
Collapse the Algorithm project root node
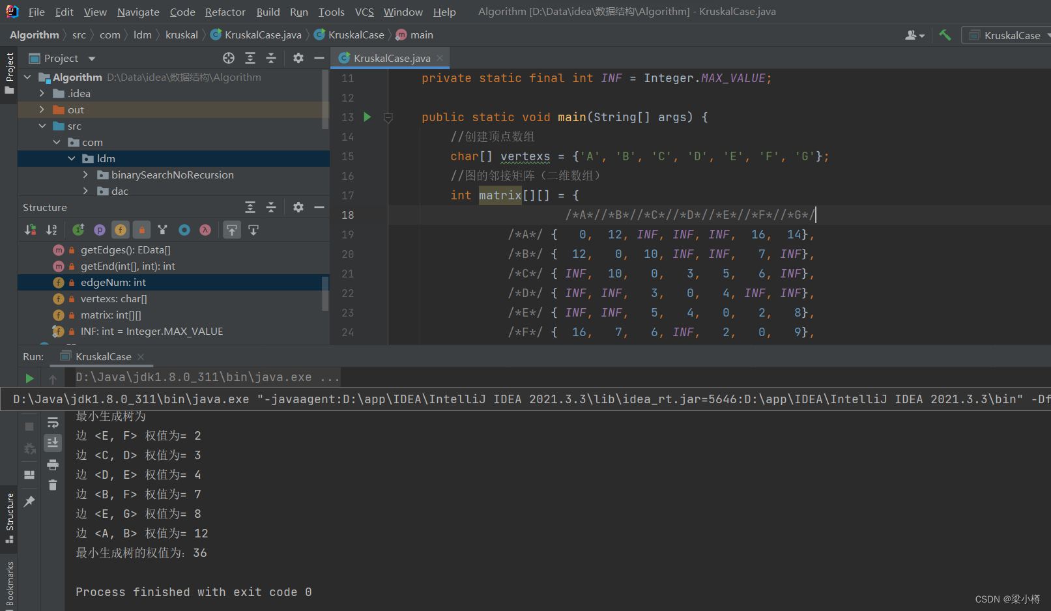point(27,77)
